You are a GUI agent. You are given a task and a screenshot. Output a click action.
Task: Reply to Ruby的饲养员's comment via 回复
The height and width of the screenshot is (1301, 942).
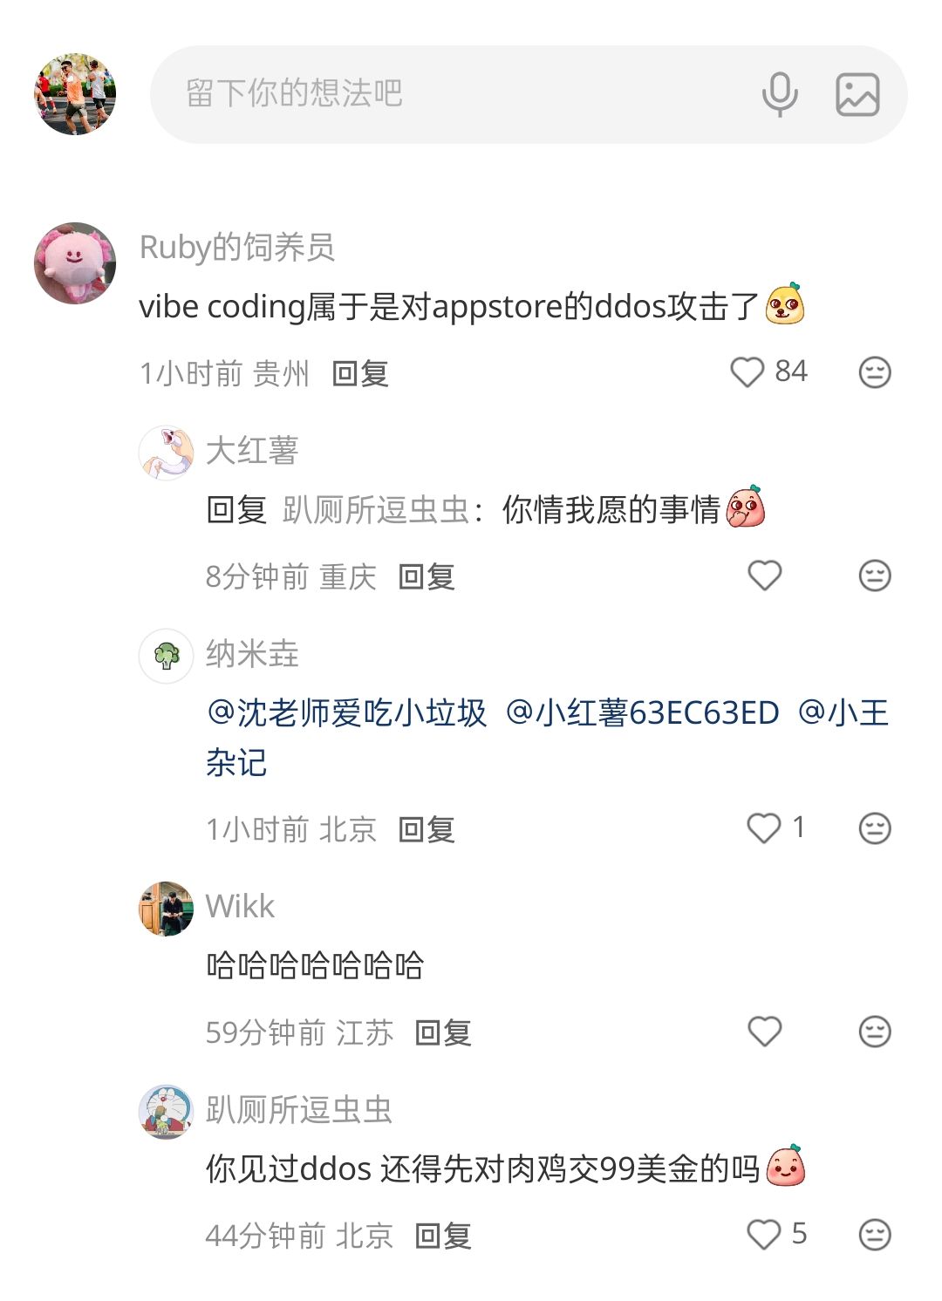(x=360, y=374)
